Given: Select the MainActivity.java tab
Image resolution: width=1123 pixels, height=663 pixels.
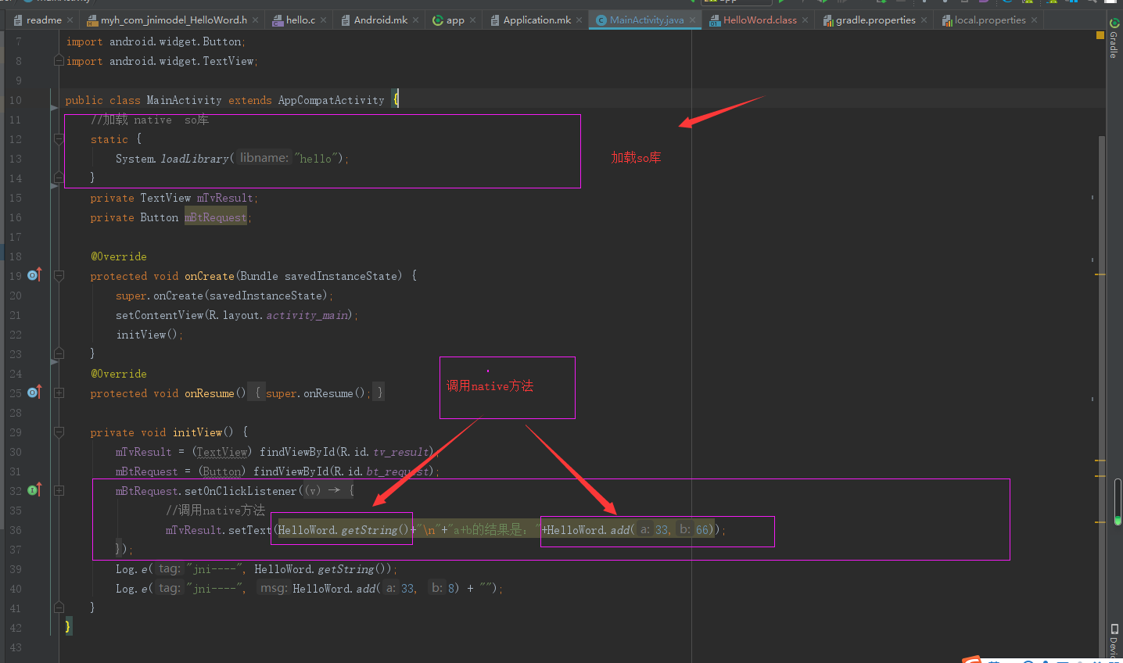Looking at the screenshot, I should (647, 20).
